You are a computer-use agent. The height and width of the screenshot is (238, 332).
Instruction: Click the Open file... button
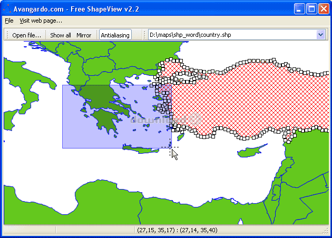click(x=26, y=35)
